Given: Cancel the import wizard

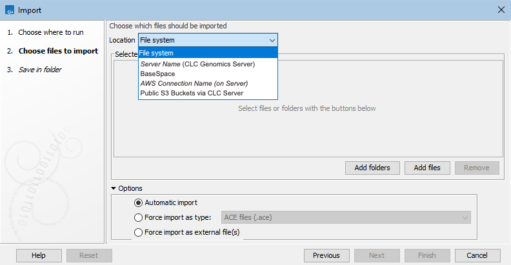Looking at the screenshot, I should [x=482, y=255].
